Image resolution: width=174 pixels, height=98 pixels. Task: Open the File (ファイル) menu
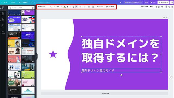(x=13, y=2)
